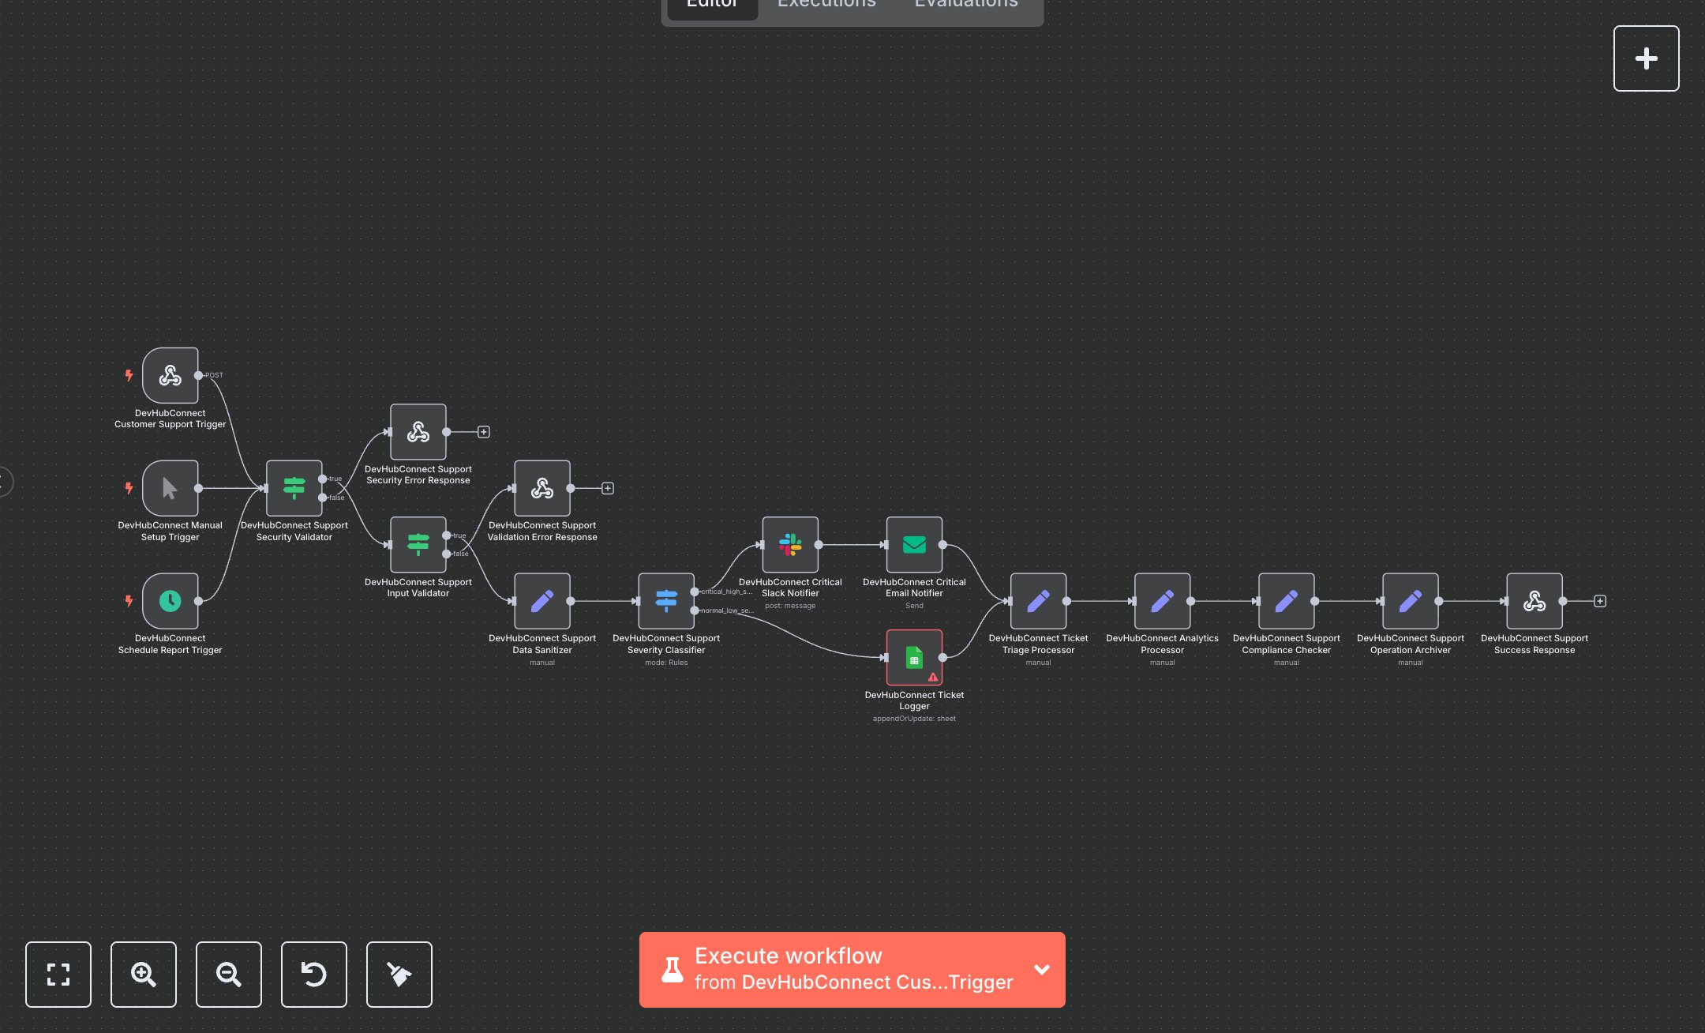Screen dimensions: 1705x1033
Task: Open the Support Security Validator IF node
Action: point(294,488)
